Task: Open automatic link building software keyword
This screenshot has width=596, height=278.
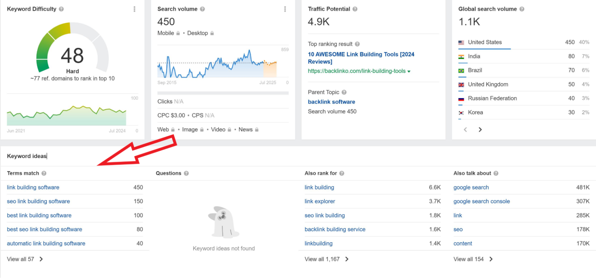Action: [46, 243]
